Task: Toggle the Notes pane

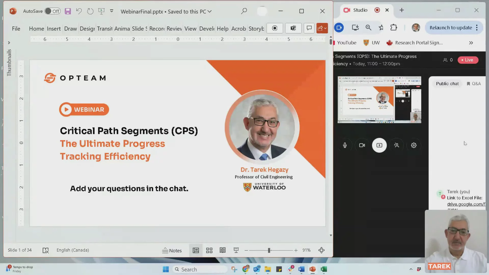Action: point(172,251)
